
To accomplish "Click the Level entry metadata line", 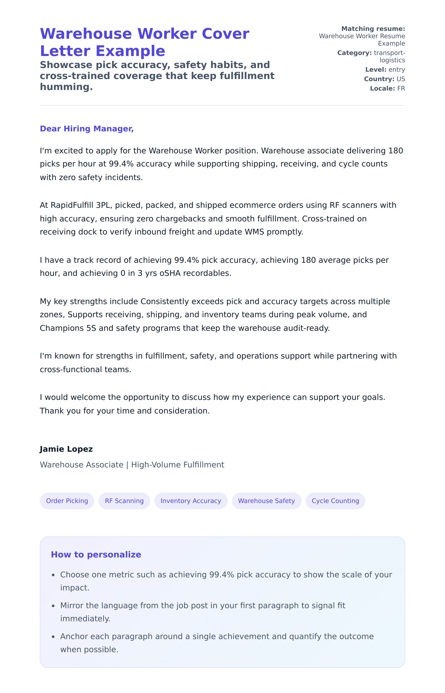I will [385, 70].
